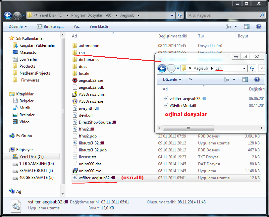Expand the view options dropdown arrow

pos(236,27)
